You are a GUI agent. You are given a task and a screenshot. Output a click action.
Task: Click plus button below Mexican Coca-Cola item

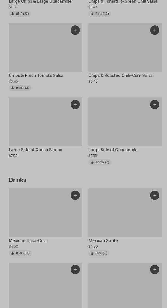(75, 270)
